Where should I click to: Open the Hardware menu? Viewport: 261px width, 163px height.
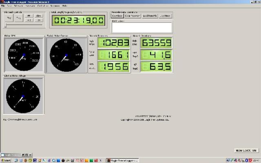(x=30, y=7)
